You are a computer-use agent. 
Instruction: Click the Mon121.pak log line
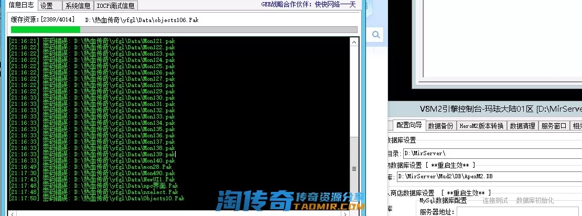[91, 41]
